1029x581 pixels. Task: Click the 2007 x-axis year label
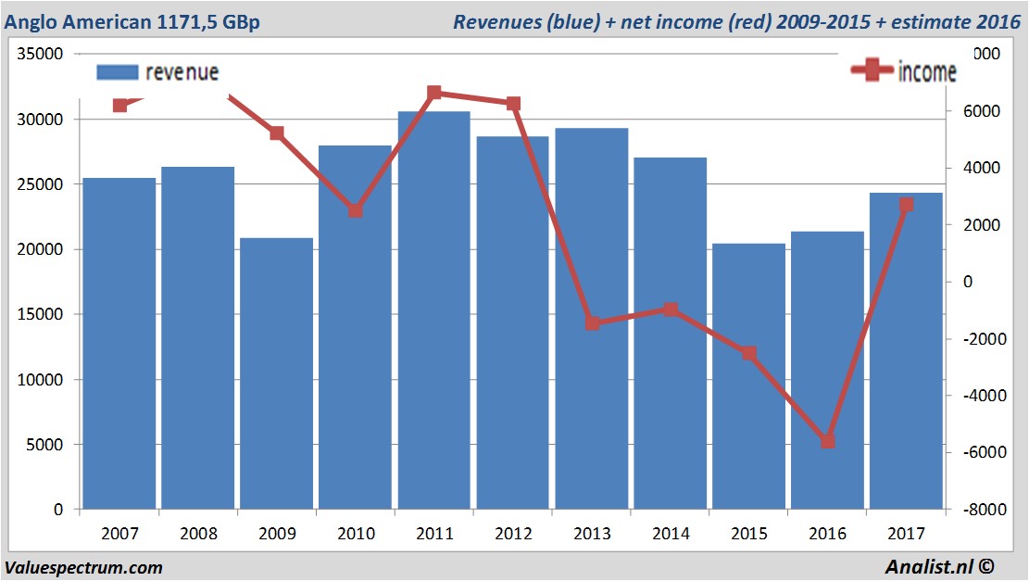click(x=120, y=534)
